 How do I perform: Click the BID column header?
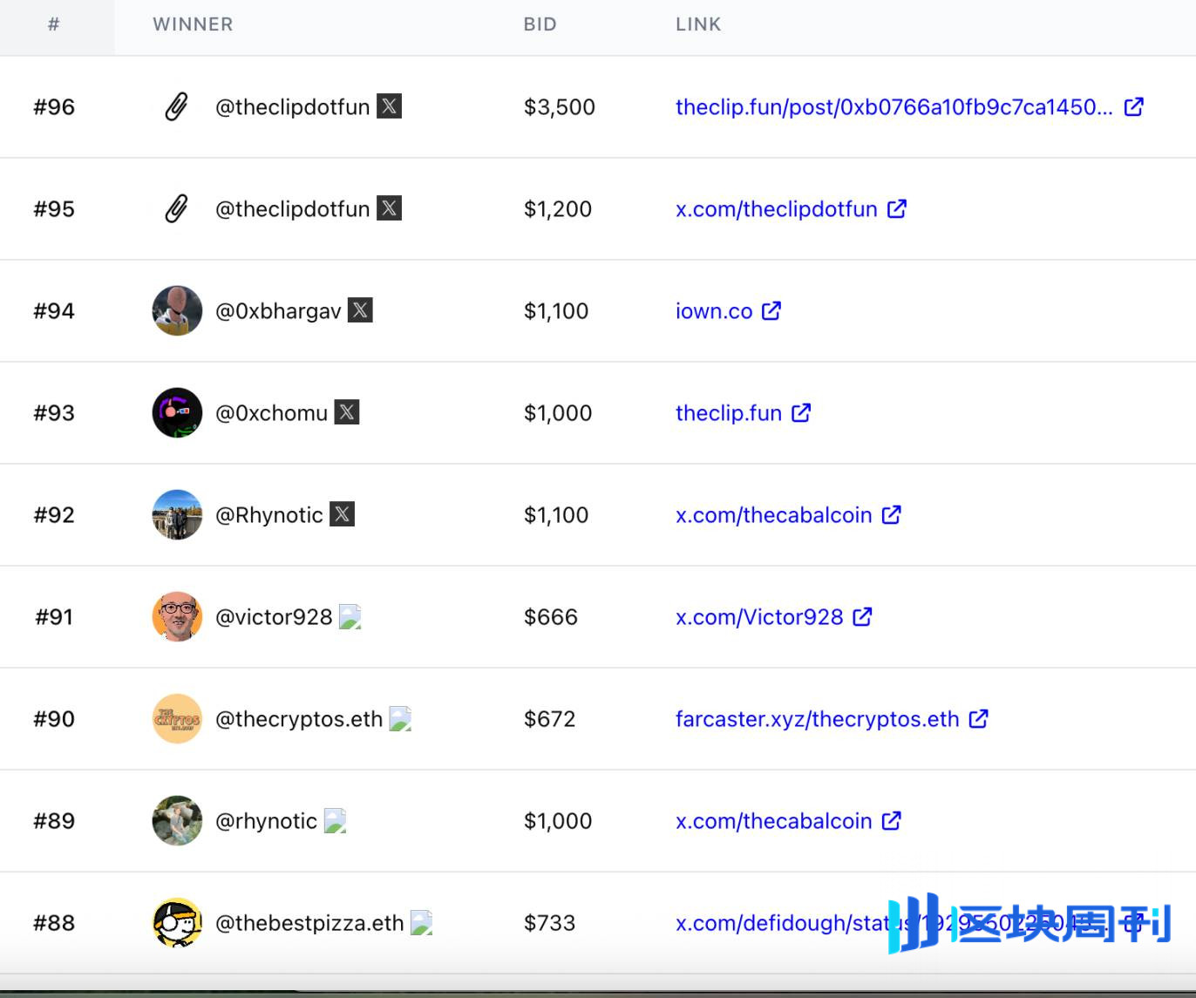point(540,24)
